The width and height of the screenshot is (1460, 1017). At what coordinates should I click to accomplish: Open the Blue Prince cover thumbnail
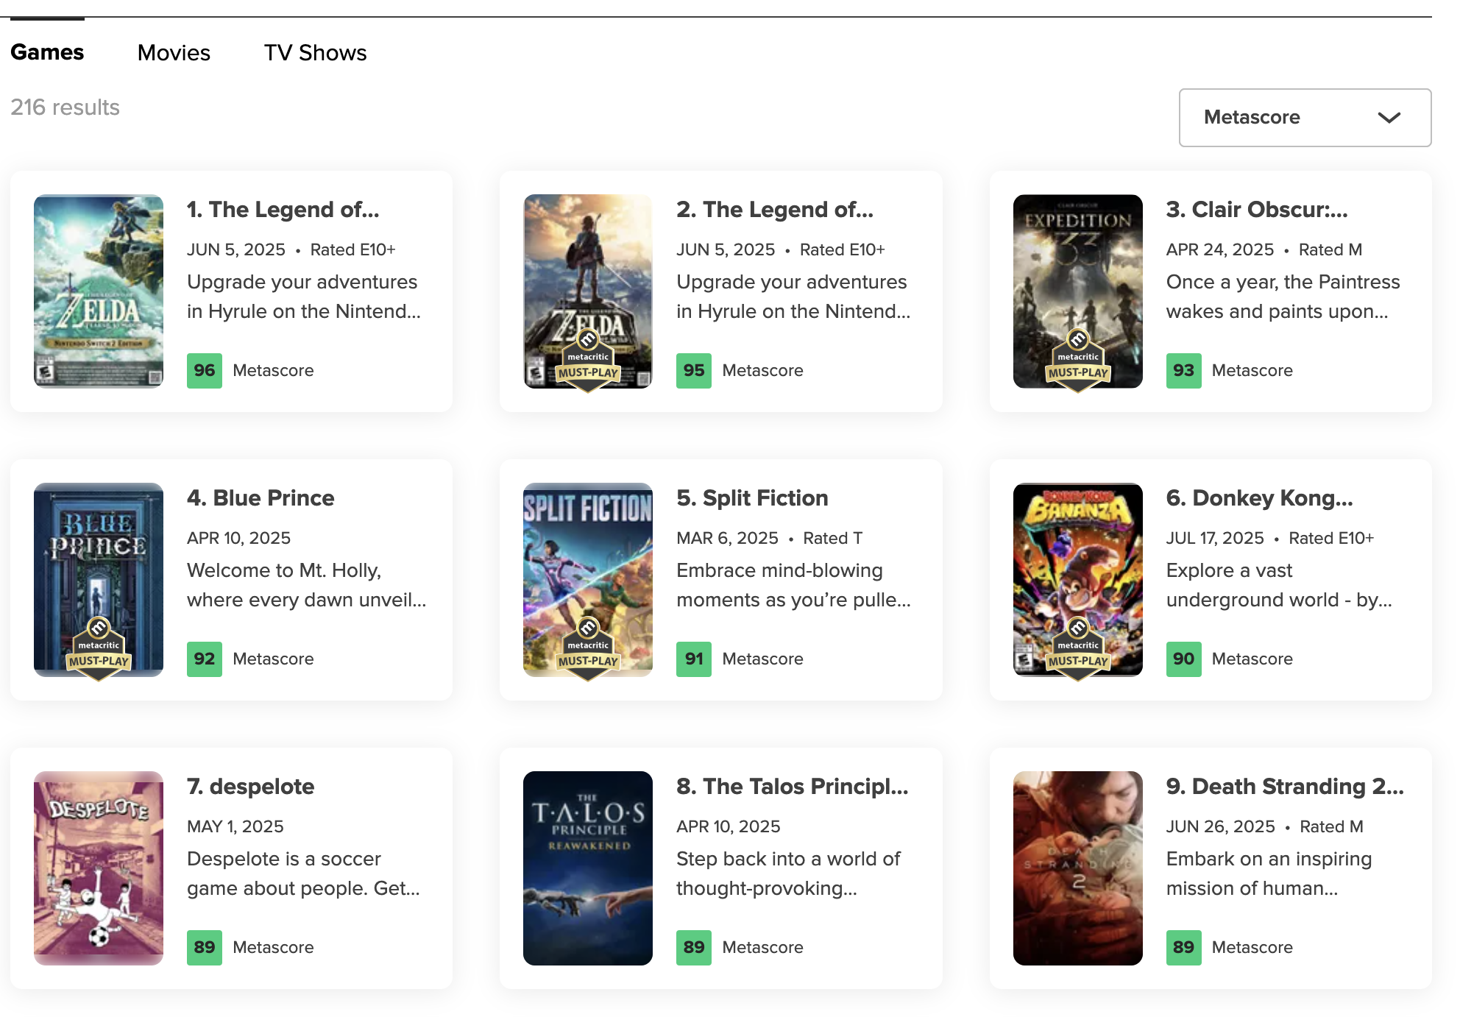[99, 579]
